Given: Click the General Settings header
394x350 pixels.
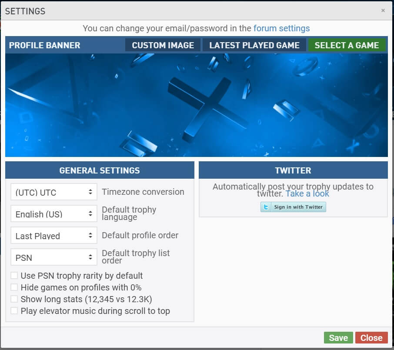Looking at the screenshot, I should (x=100, y=170).
